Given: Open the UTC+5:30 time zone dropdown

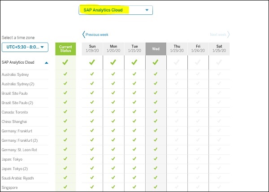Looking at the screenshot, I should pos(25,47).
